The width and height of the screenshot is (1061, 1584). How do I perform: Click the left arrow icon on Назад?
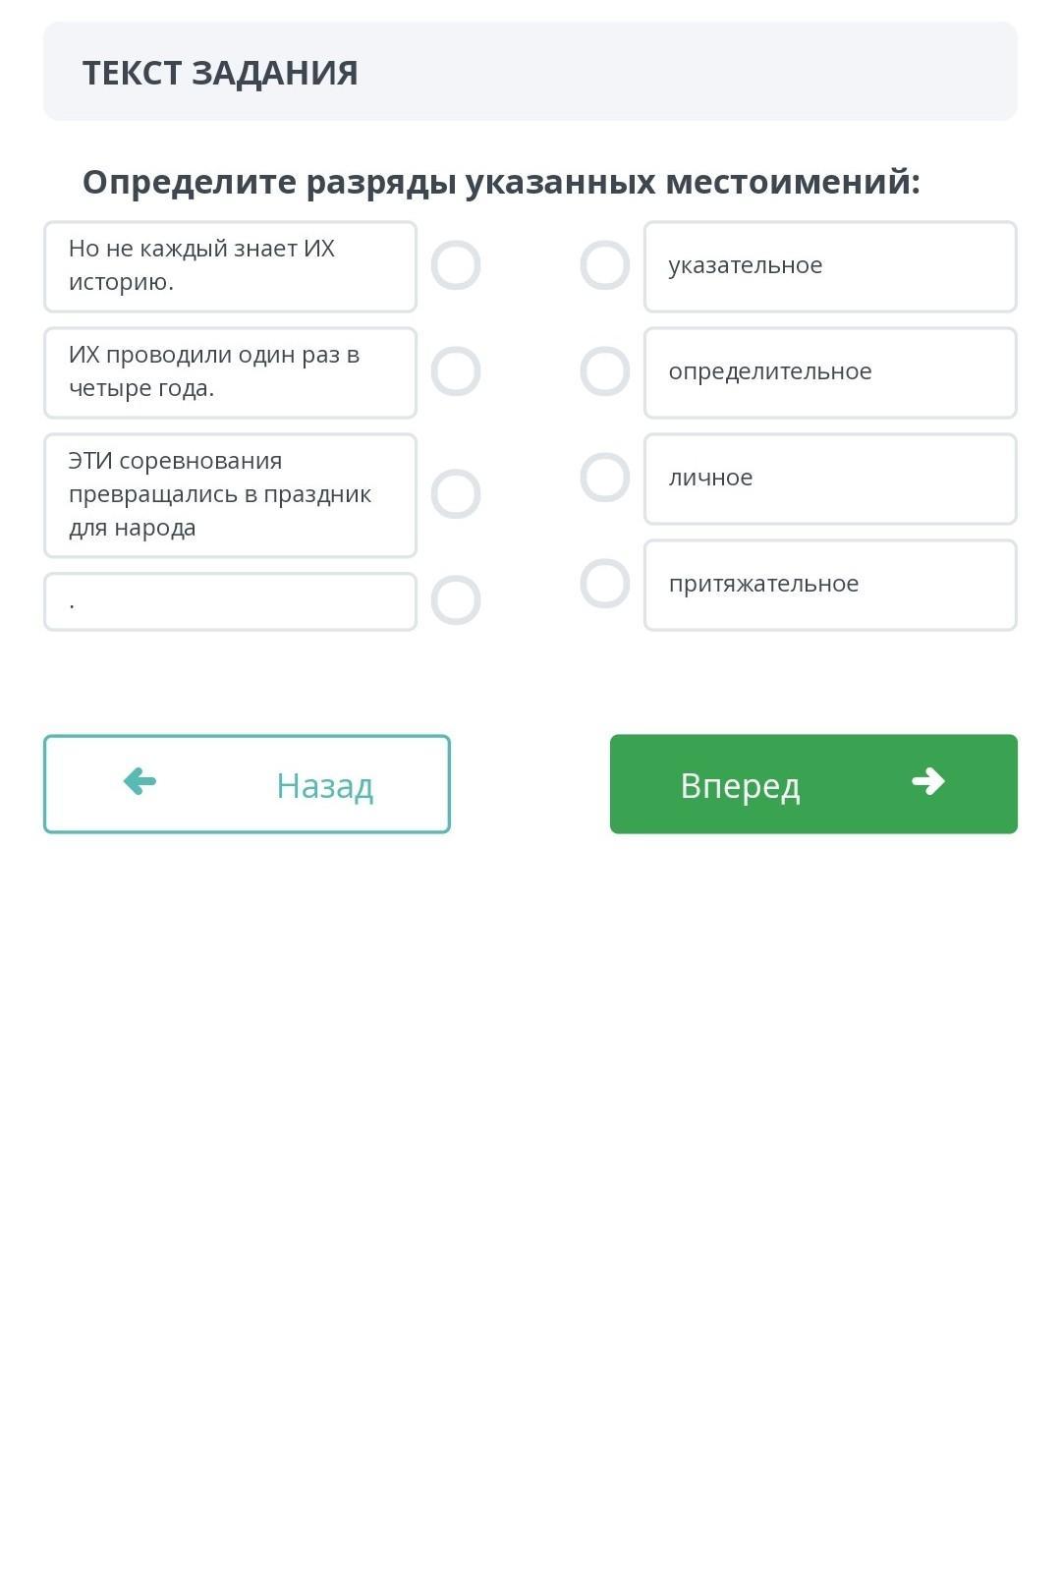[x=140, y=782]
